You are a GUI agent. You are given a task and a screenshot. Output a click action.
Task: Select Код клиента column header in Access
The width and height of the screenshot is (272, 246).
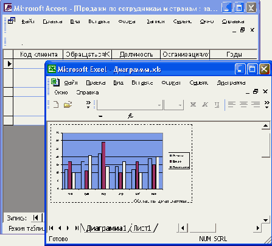pyautogui.click(x=38, y=54)
